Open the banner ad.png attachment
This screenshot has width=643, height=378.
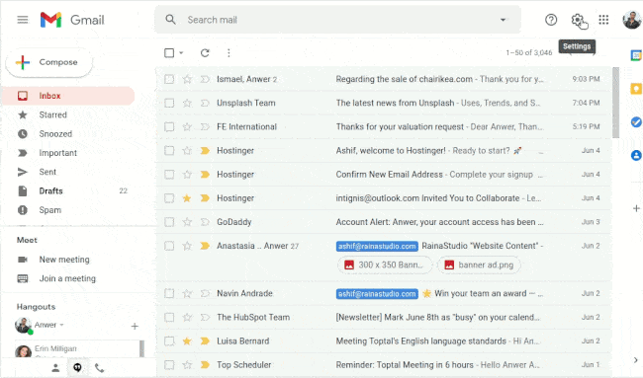(x=479, y=265)
